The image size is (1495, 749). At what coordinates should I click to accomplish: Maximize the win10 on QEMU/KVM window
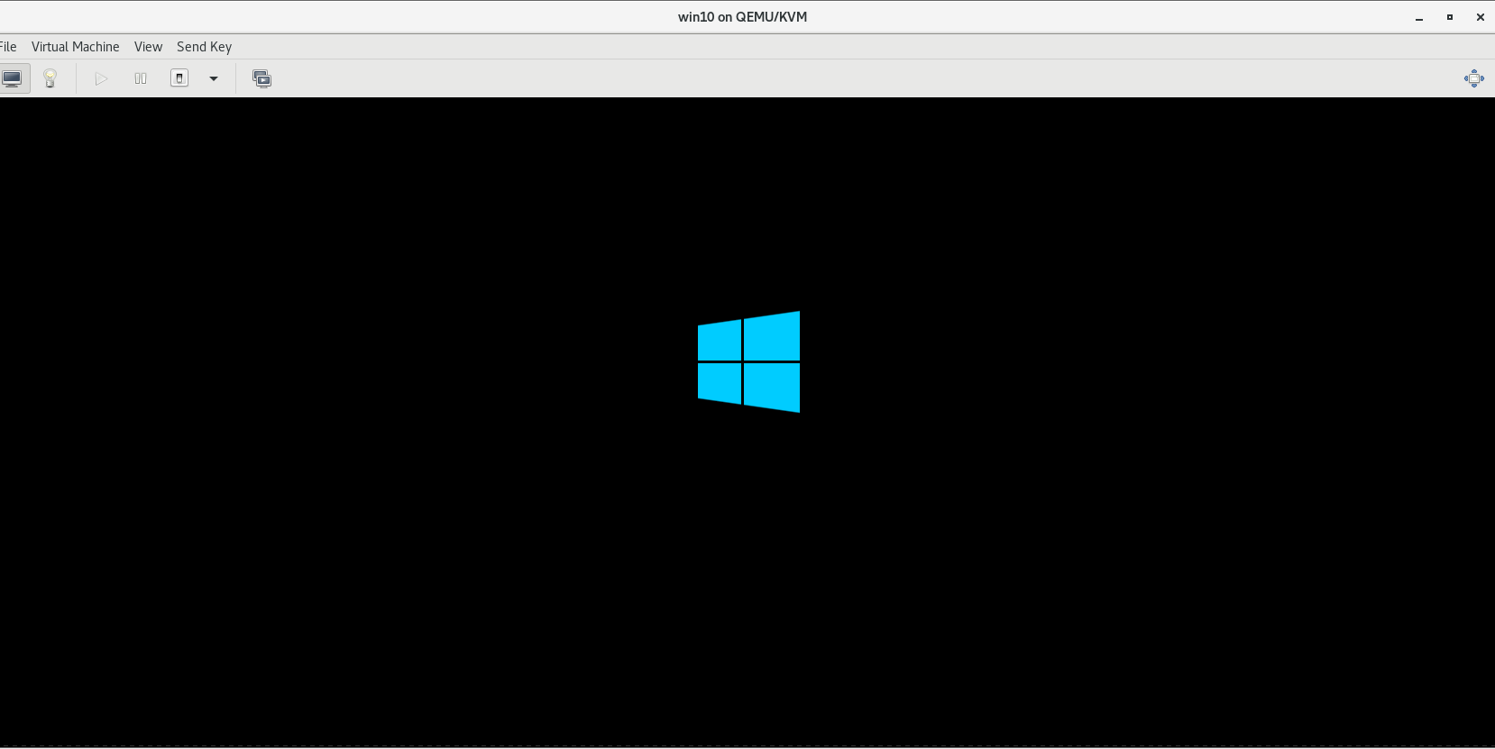pyautogui.click(x=1450, y=17)
